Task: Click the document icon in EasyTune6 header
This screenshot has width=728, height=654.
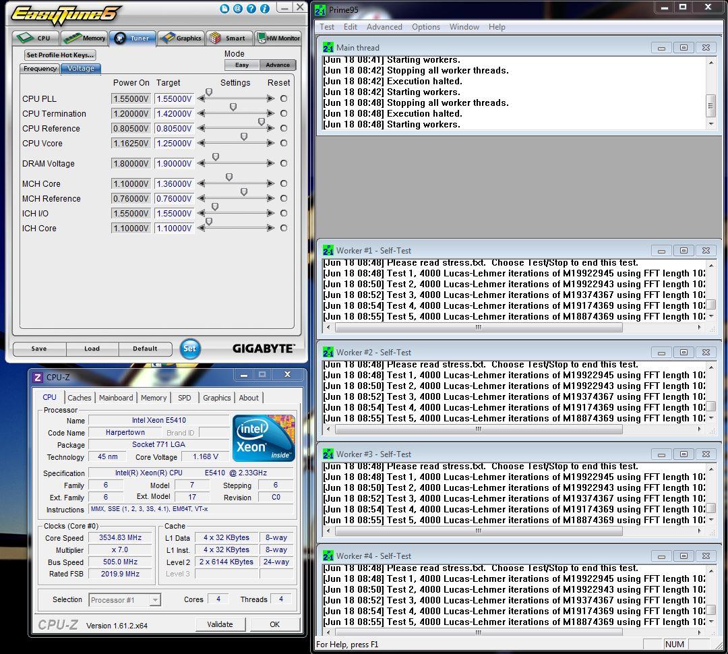Action: 224,8
